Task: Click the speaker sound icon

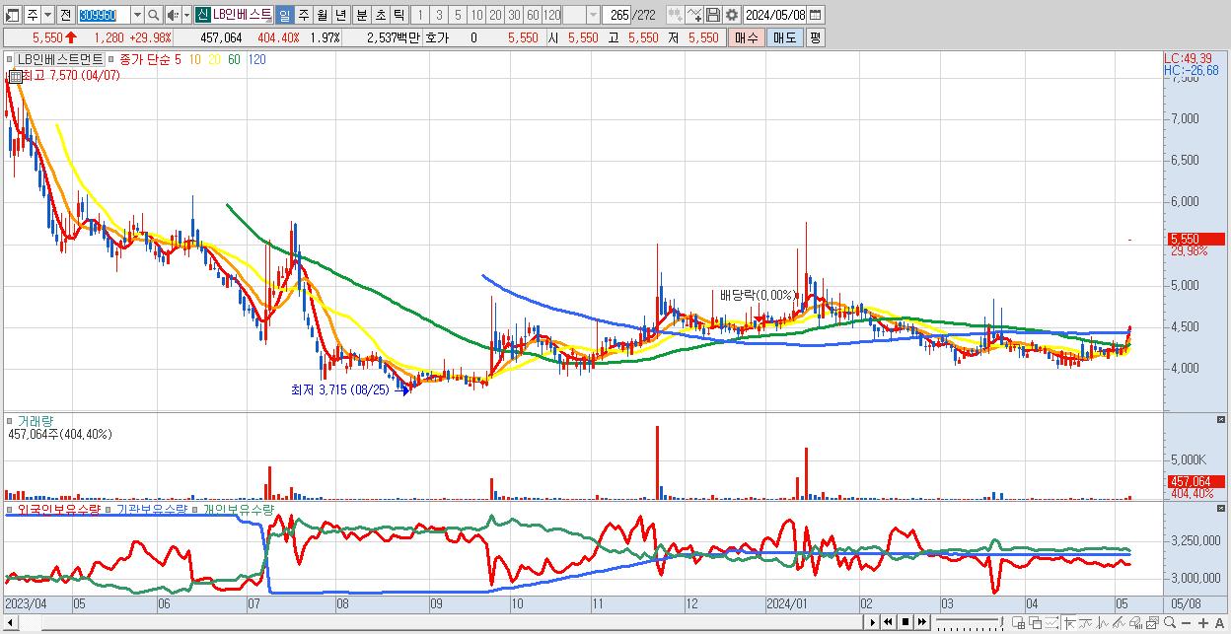Action: point(173,15)
